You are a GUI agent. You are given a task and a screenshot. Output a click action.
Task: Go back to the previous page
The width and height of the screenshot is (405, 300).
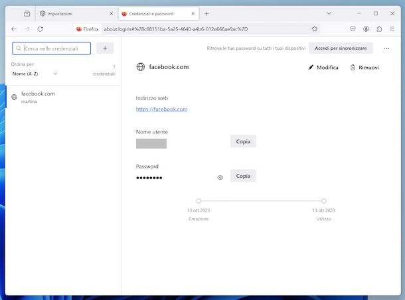(14, 29)
